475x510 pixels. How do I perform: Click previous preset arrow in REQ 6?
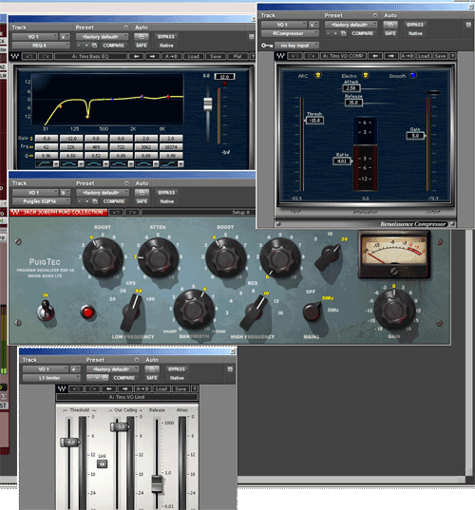pyautogui.click(x=136, y=56)
